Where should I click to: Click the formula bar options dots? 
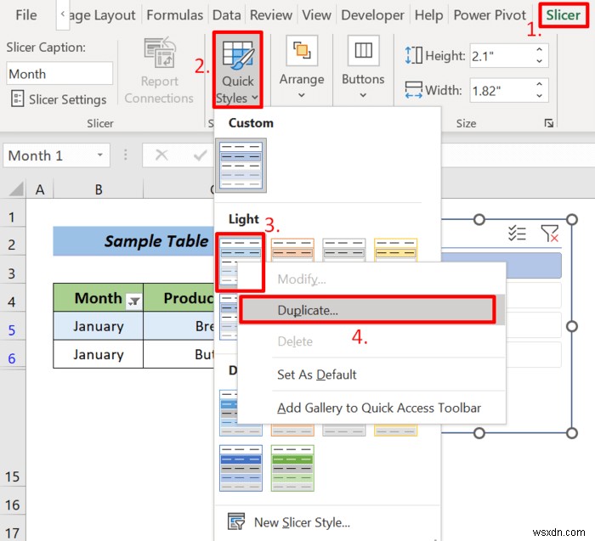click(125, 155)
